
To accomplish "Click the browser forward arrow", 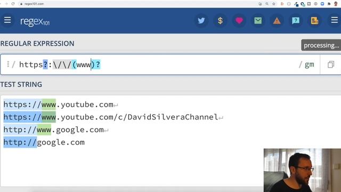I will (6, 4).
